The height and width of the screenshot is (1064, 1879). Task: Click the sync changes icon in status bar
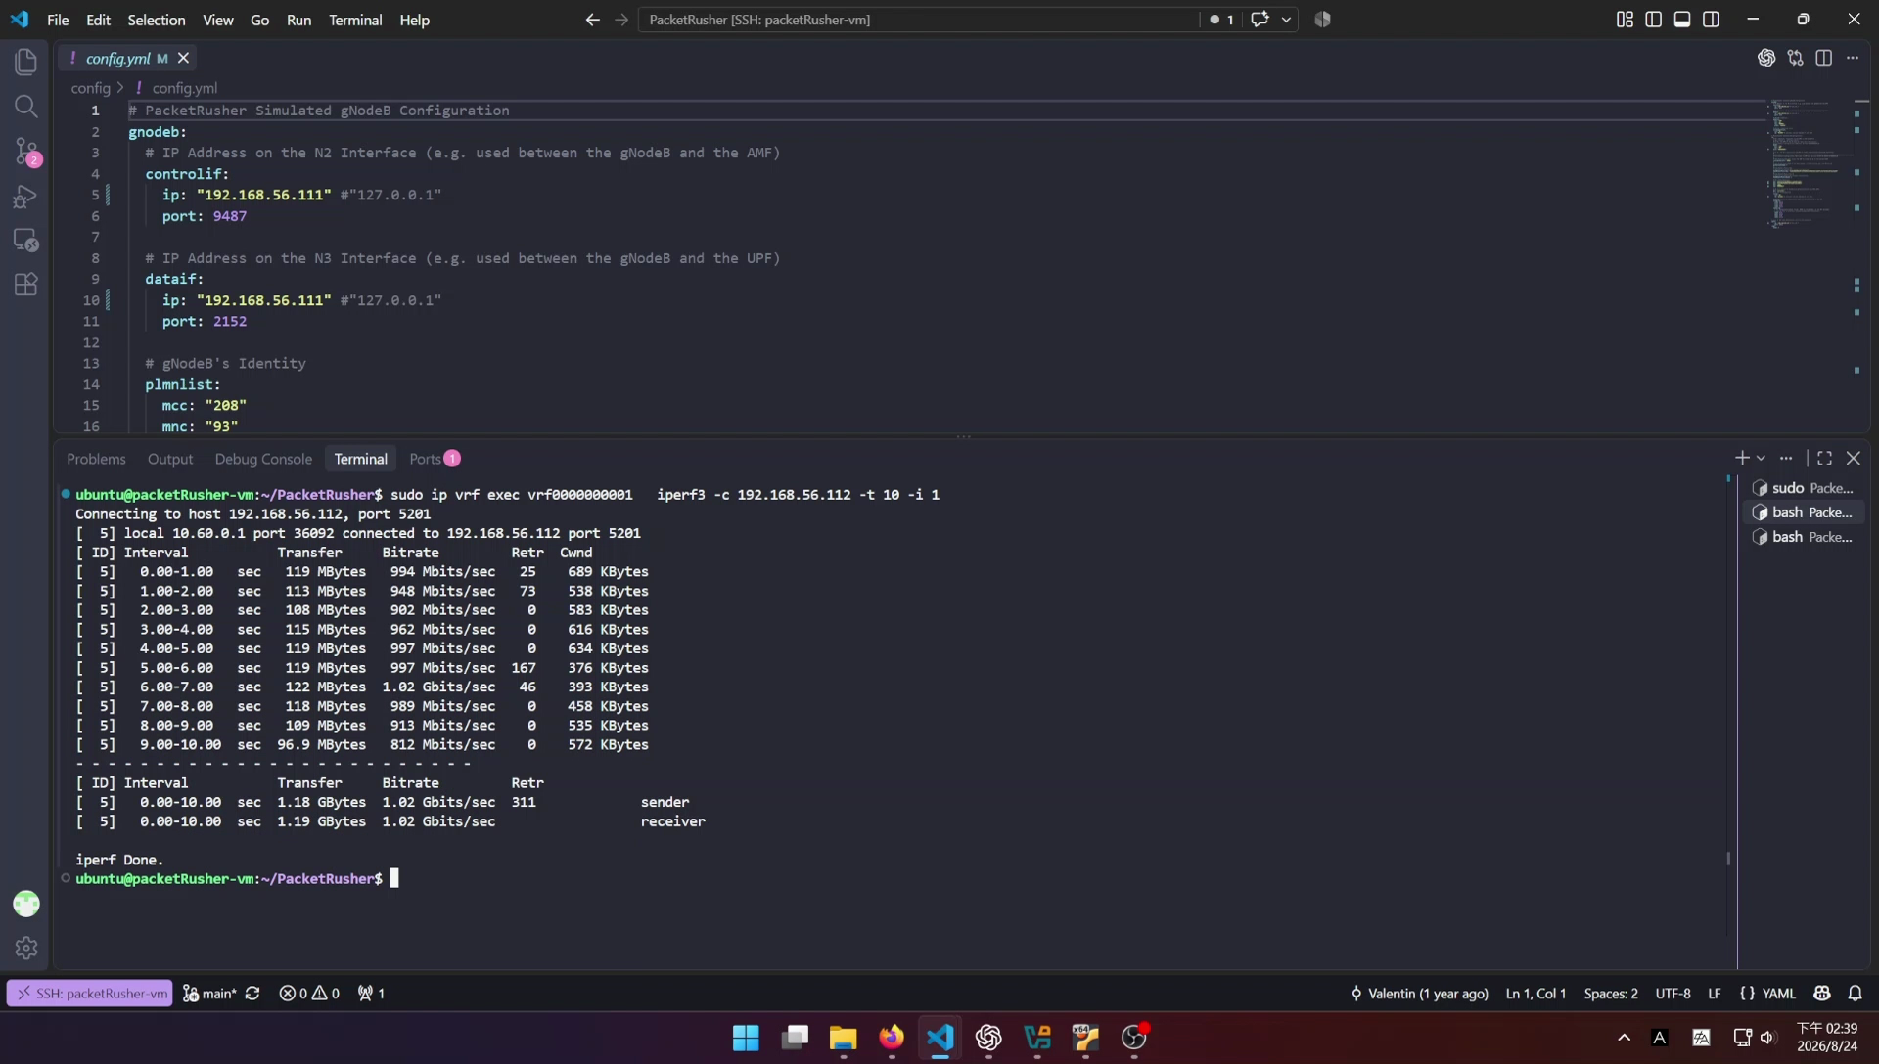252,993
